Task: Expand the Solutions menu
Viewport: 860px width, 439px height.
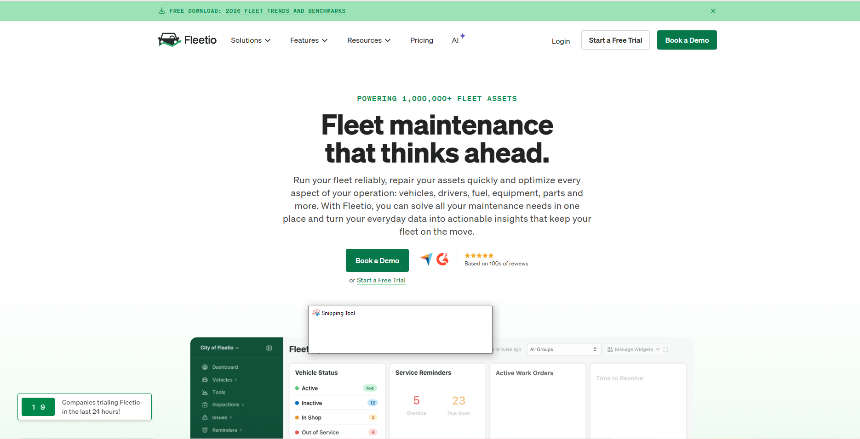Action: (x=251, y=40)
